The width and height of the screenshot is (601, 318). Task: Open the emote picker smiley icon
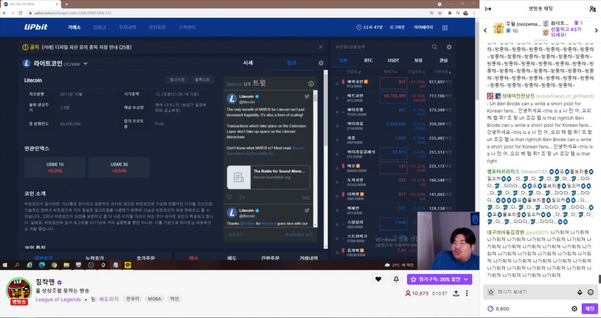tap(590, 292)
